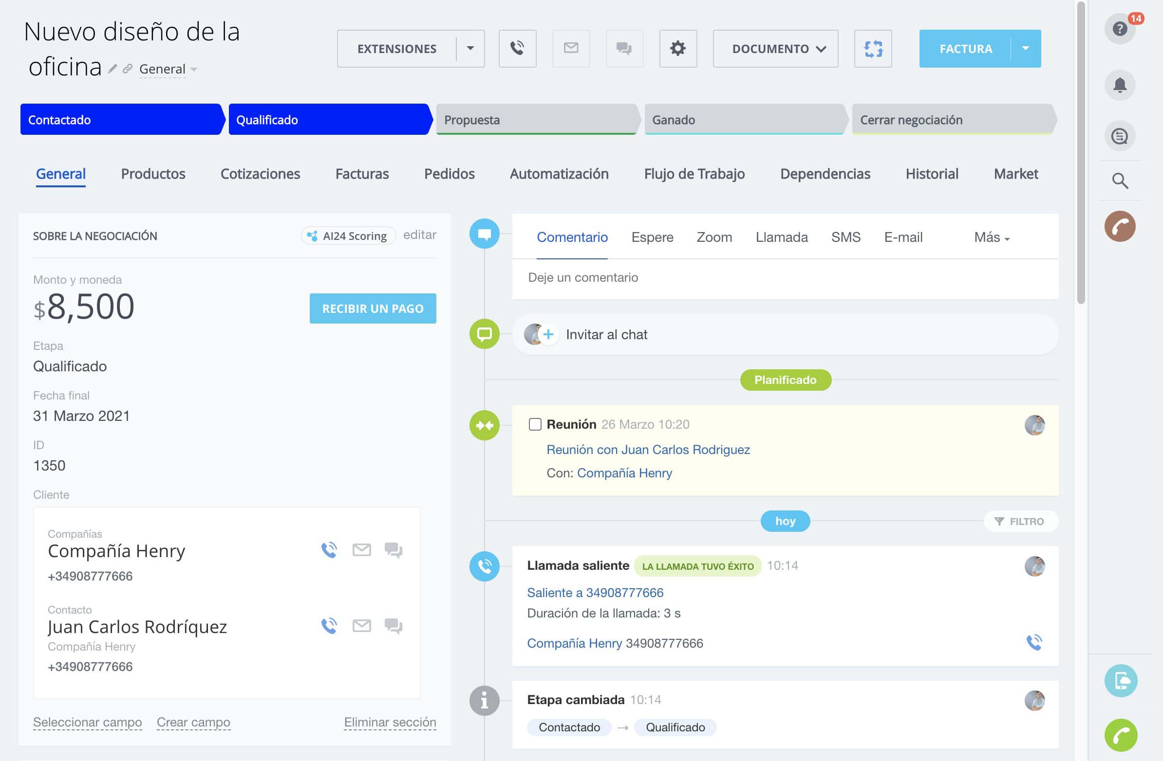1163x761 pixels.
Task: Click the notifications bell icon
Action: click(1119, 85)
